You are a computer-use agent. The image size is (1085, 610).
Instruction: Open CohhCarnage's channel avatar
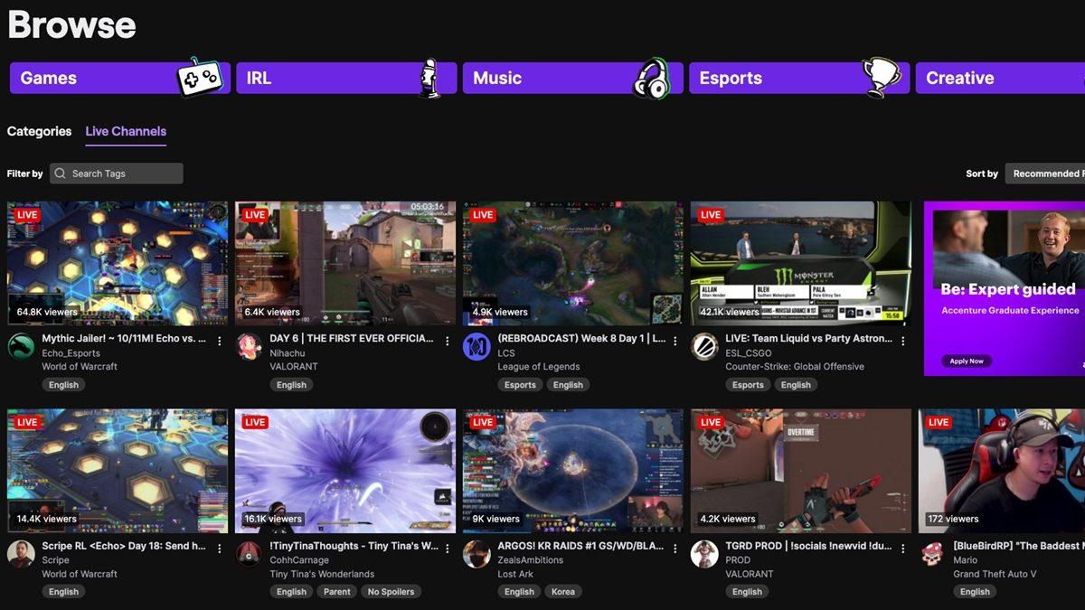[x=249, y=553]
